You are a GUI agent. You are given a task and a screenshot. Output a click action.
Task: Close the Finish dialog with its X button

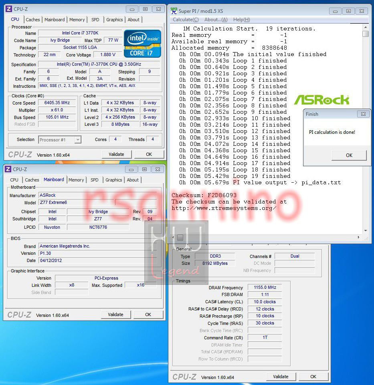tap(363, 114)
